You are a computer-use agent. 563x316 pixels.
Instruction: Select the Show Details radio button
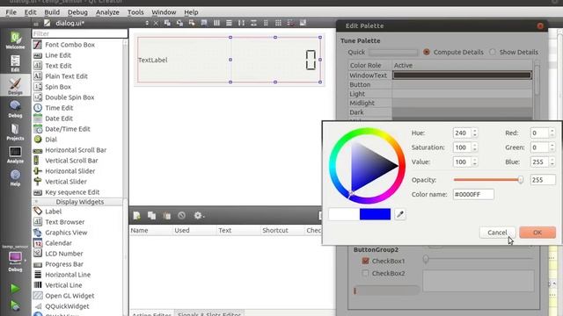493,52
